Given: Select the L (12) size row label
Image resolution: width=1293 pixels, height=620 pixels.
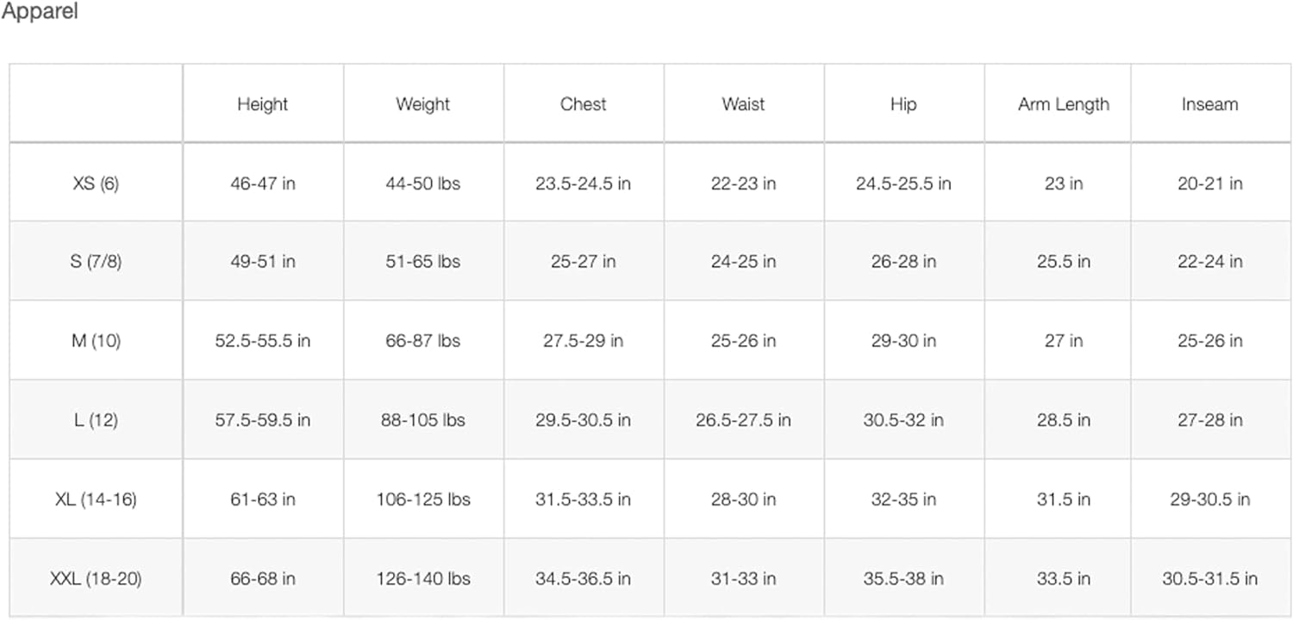Looking at the screenshot, I should point(96,420).
